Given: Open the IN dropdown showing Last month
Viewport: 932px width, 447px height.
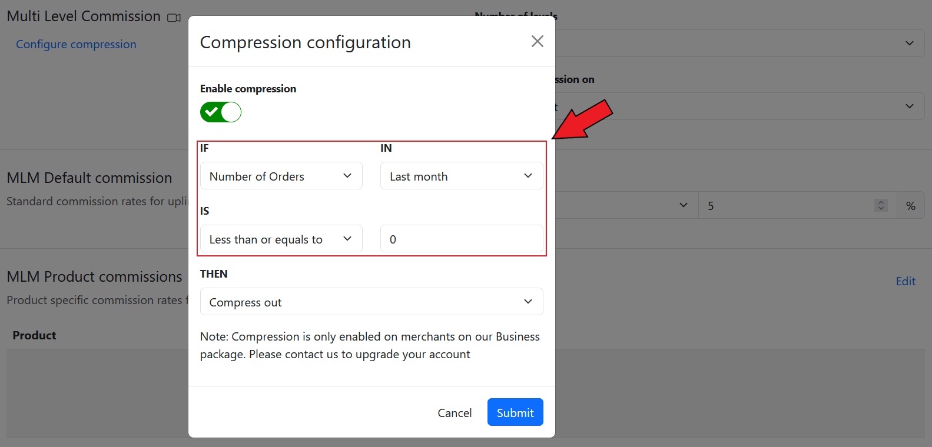Looking at the screenshot, I should point(461,176).
